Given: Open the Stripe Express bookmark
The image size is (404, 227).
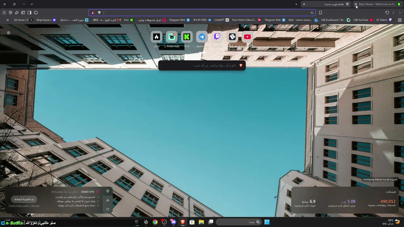Looking at the screenshot, I should 46,20.
